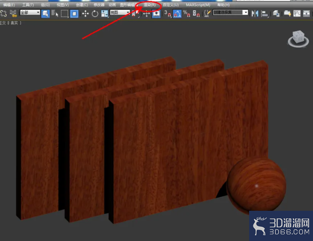Open the 帮助(H) menu

click(x=224, y=5)
